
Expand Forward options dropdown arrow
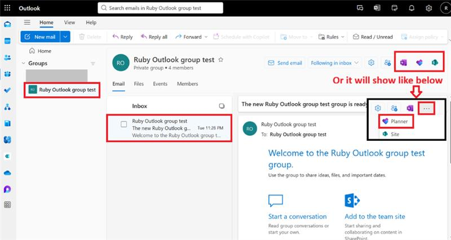point(206,37)
